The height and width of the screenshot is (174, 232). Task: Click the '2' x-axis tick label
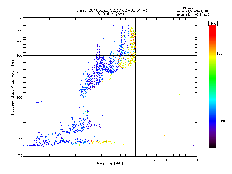[x=67, y=160]
